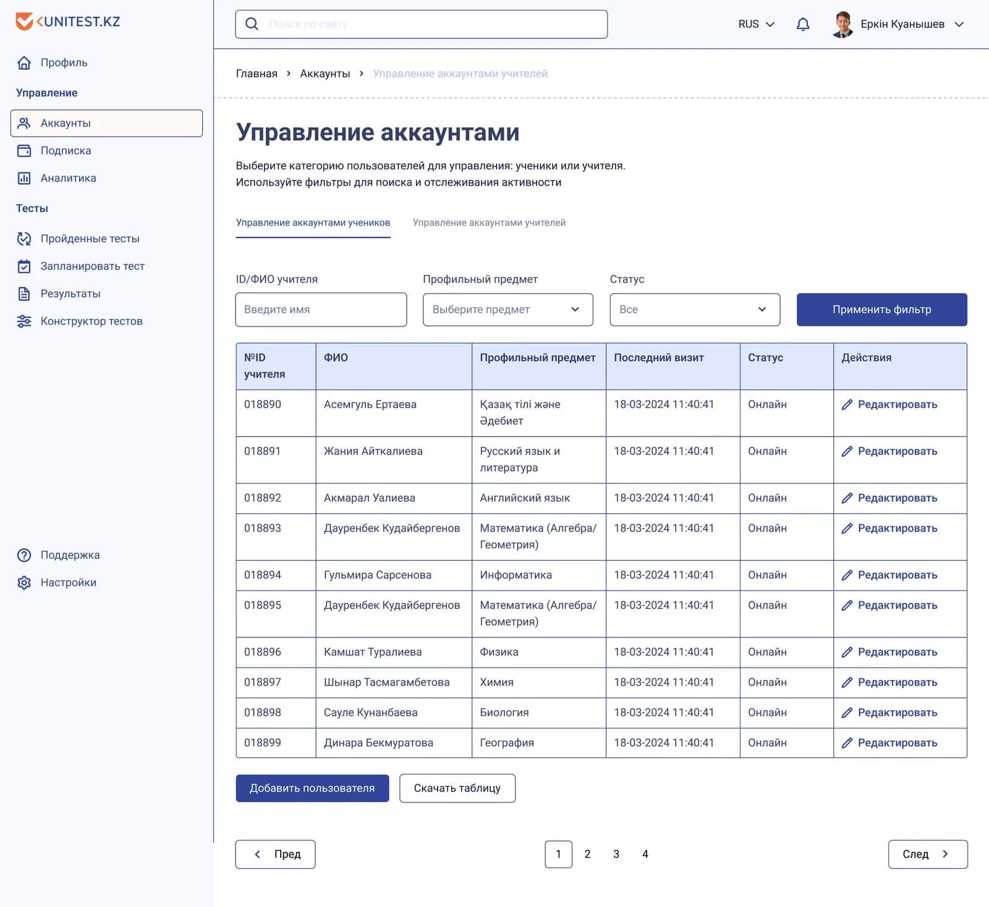Screen dimensions: 989x907
Task: Click the pencil icon for teacher 018890
Action: tap(847, 404)
